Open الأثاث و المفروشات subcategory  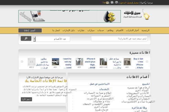click(138, 93)
